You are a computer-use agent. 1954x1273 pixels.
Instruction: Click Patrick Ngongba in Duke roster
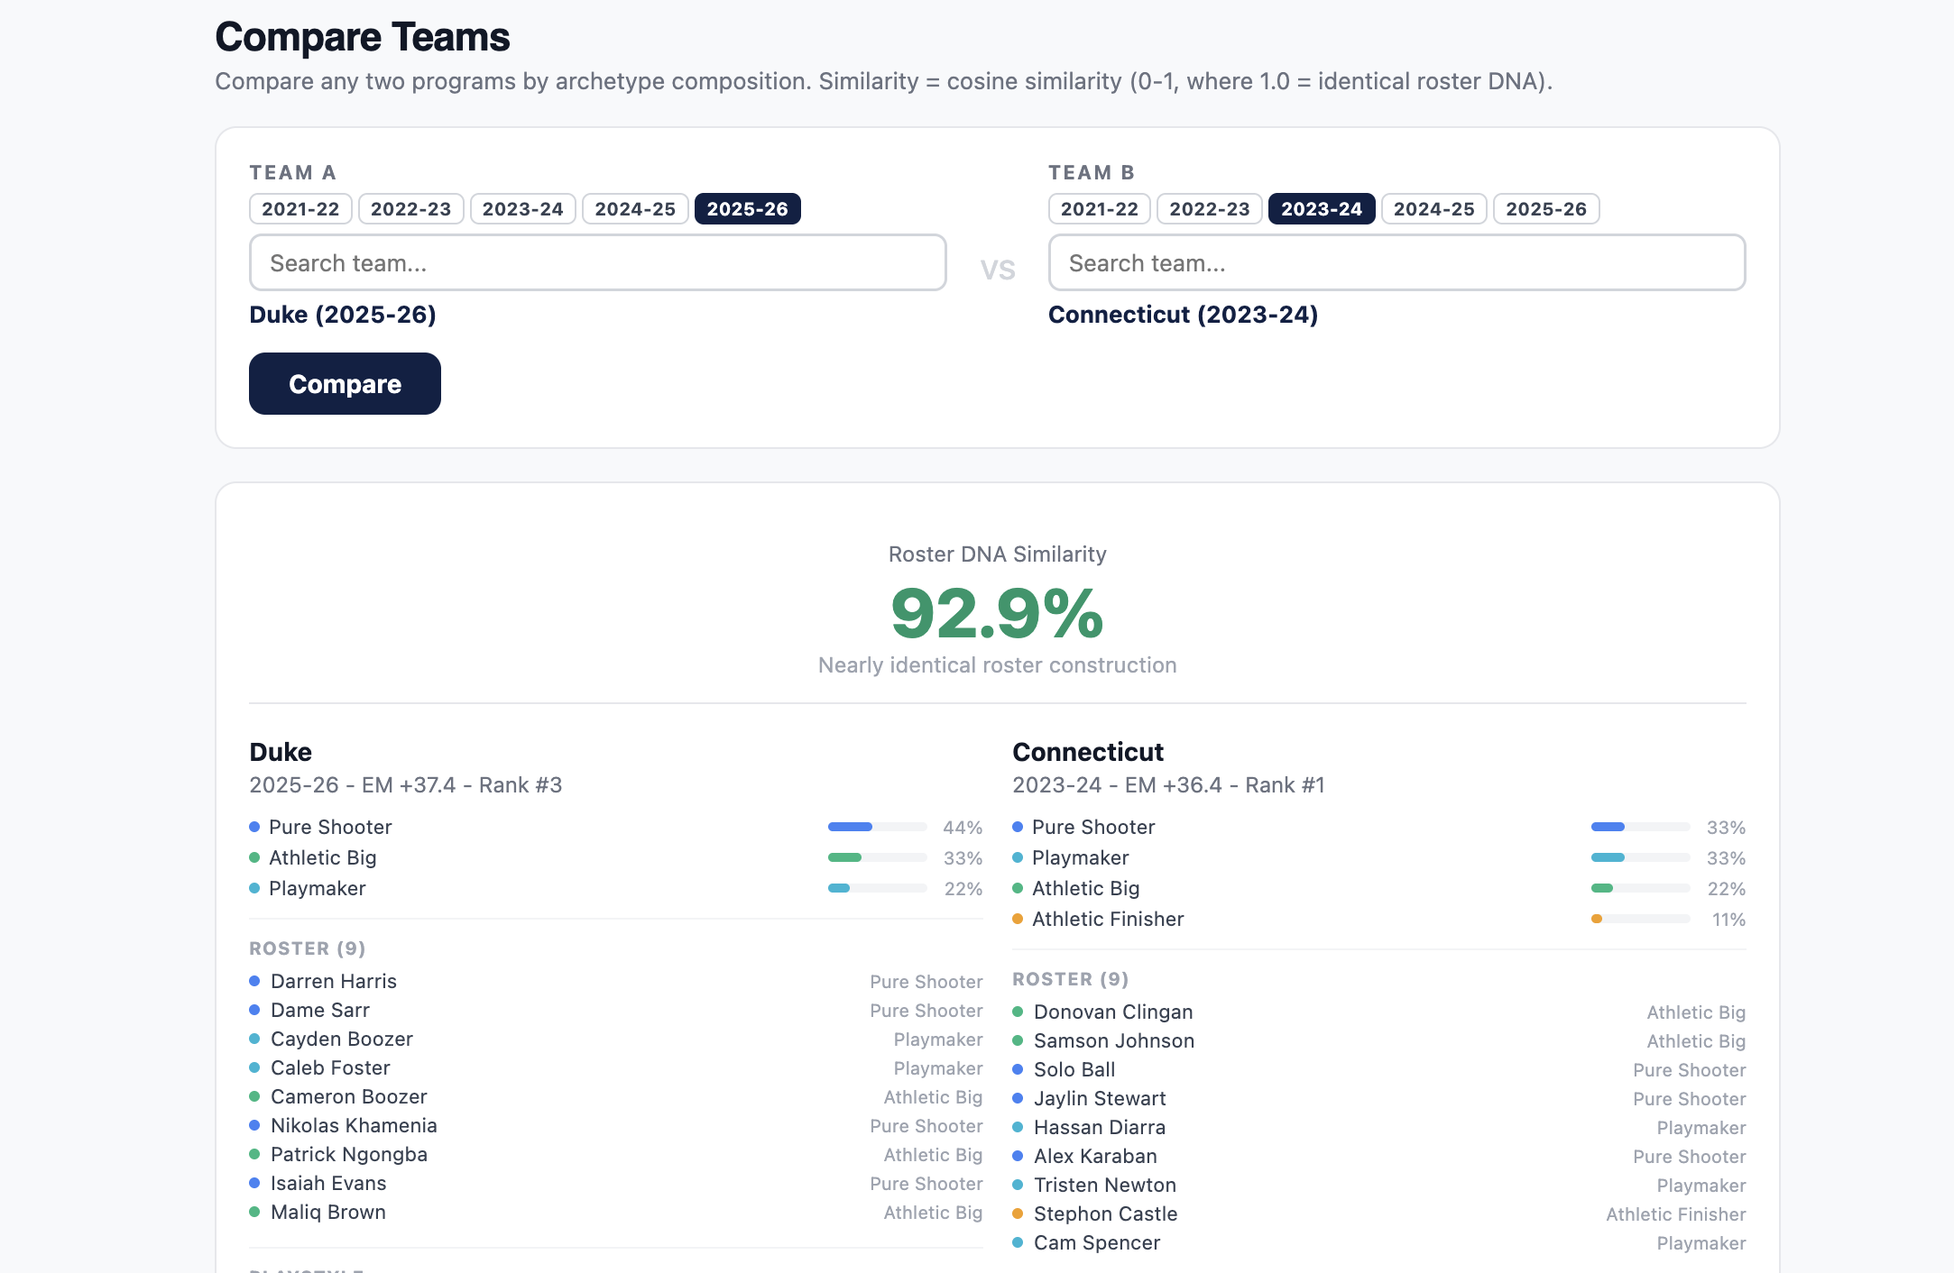tap(349, 1154)
